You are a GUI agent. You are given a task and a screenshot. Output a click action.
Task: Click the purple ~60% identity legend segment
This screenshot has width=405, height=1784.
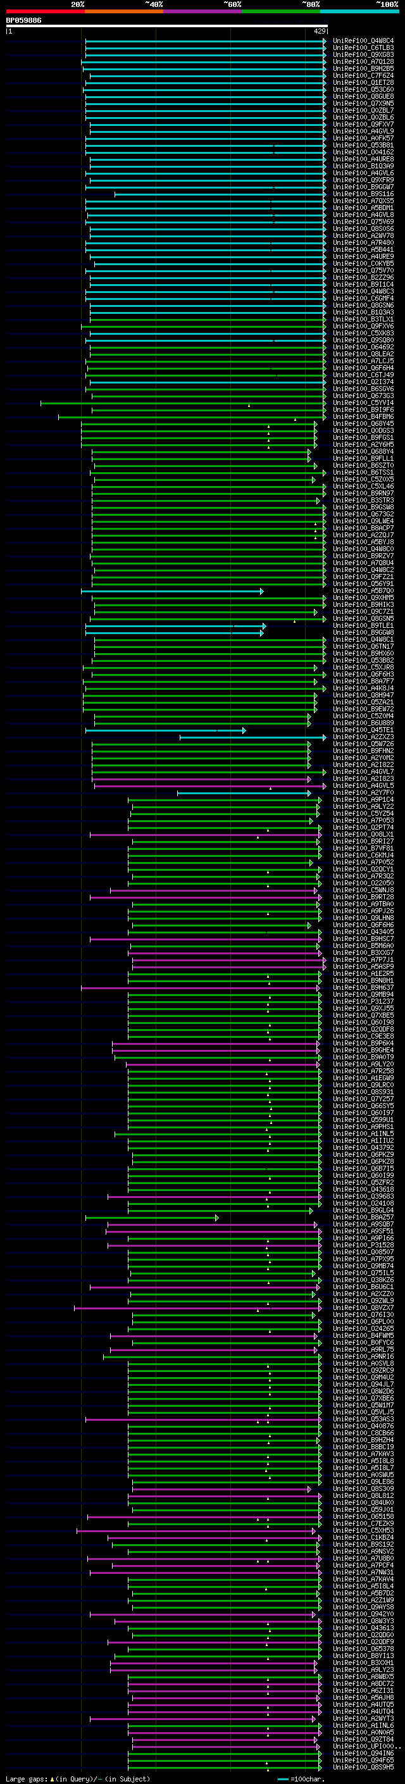click(202, 11)
